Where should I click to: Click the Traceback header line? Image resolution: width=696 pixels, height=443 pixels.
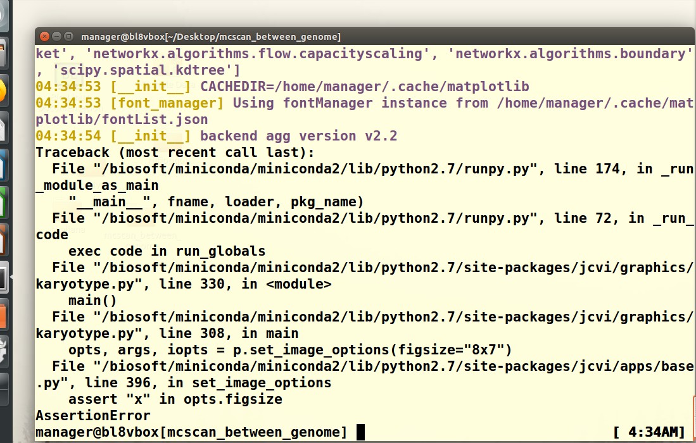(175, 153)
